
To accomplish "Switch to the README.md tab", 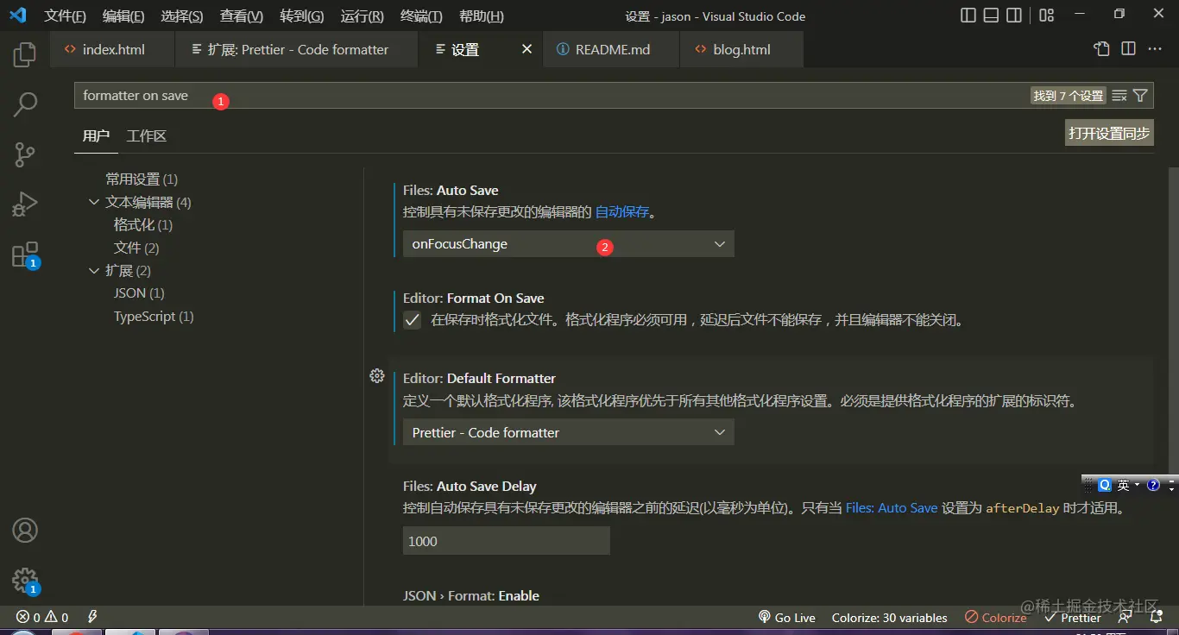I will tap(612, 49).
